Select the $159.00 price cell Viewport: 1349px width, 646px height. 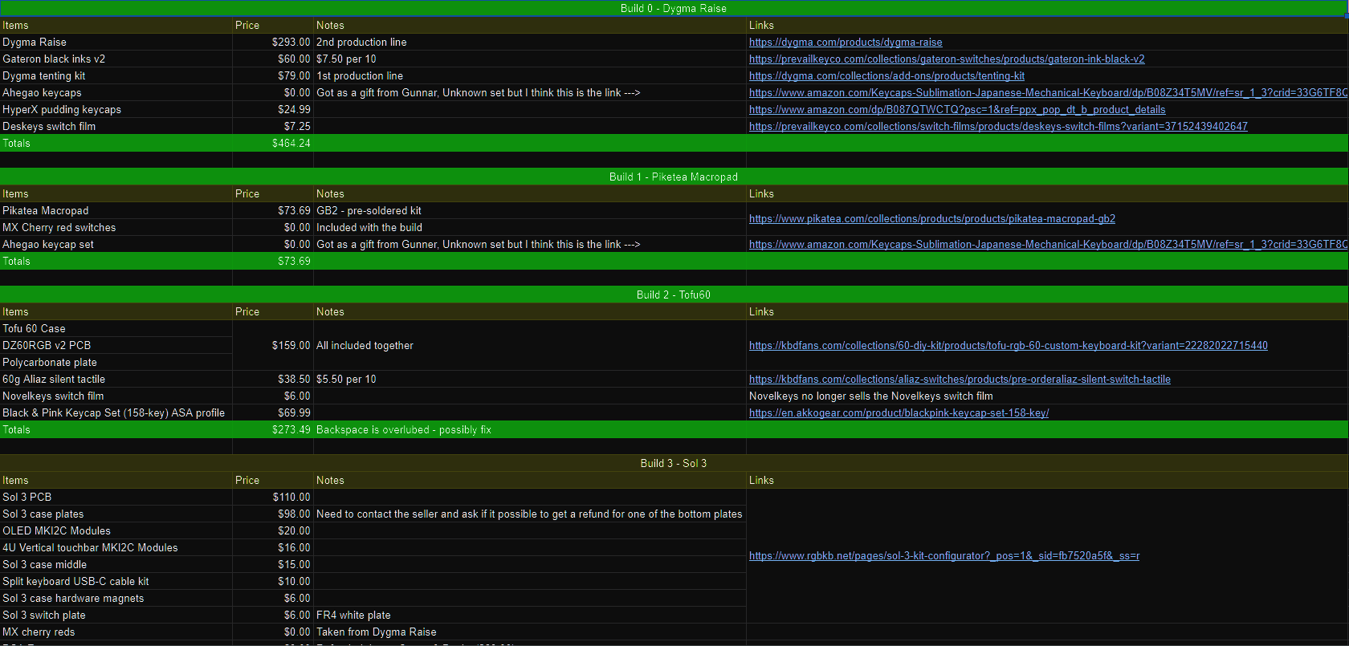(273, 346)
